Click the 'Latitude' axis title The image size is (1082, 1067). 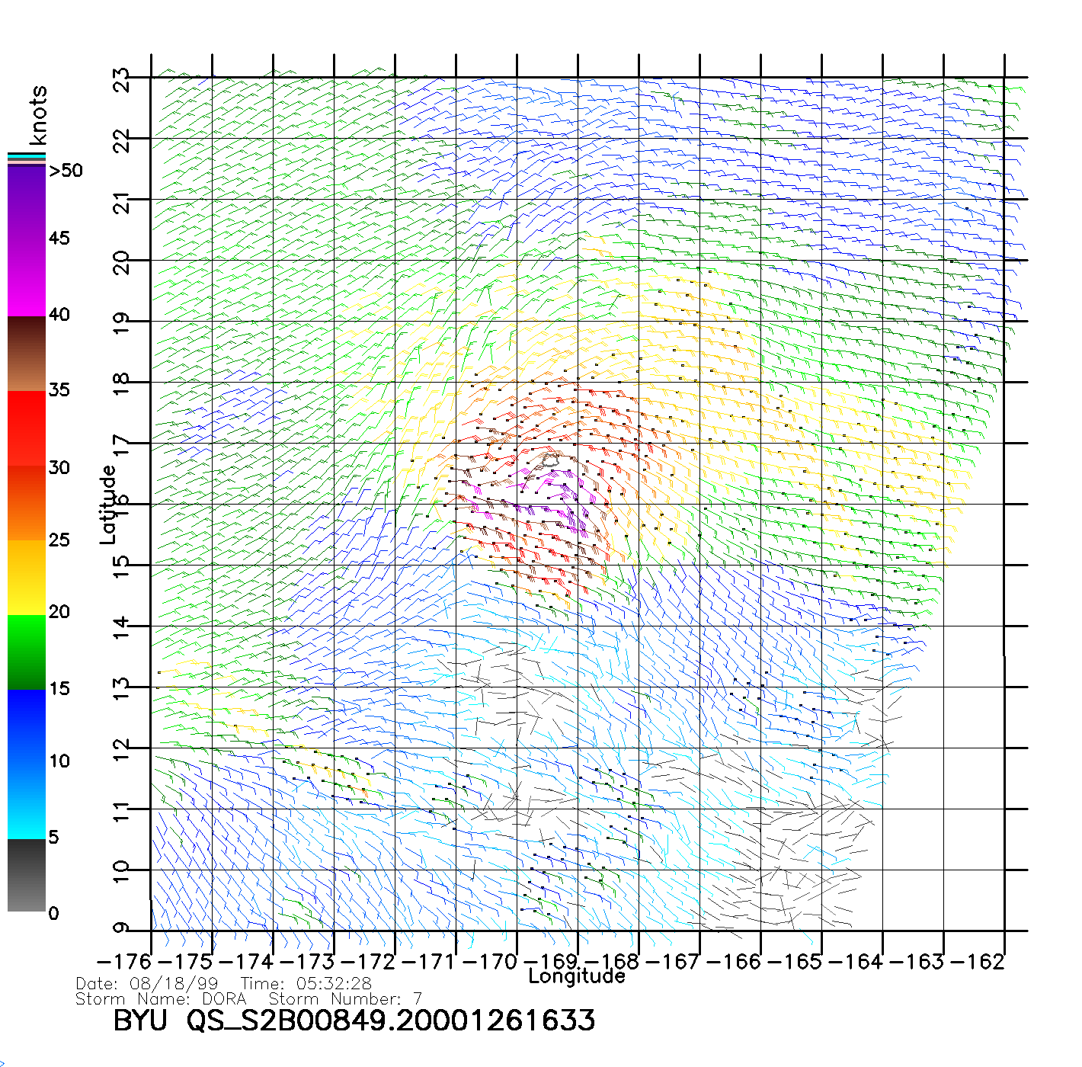click(108, 505)
